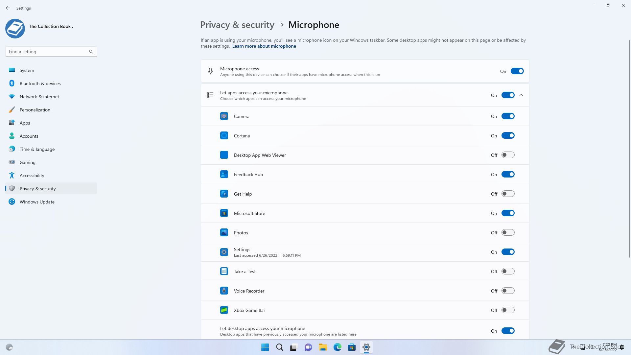Screen dimensions: 631x355
Task: Open Windows Update category
Action: point(51,202)
